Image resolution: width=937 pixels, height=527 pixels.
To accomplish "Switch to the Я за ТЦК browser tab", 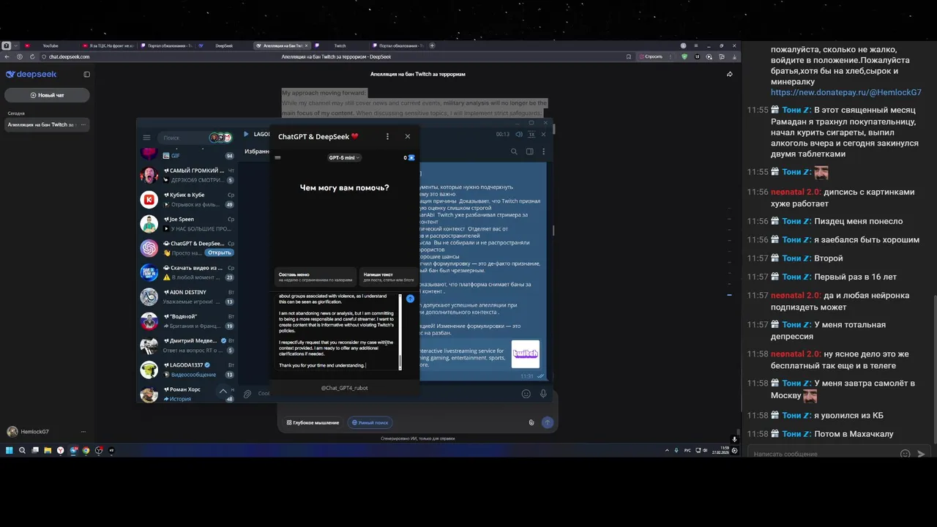I will point(108,45).
